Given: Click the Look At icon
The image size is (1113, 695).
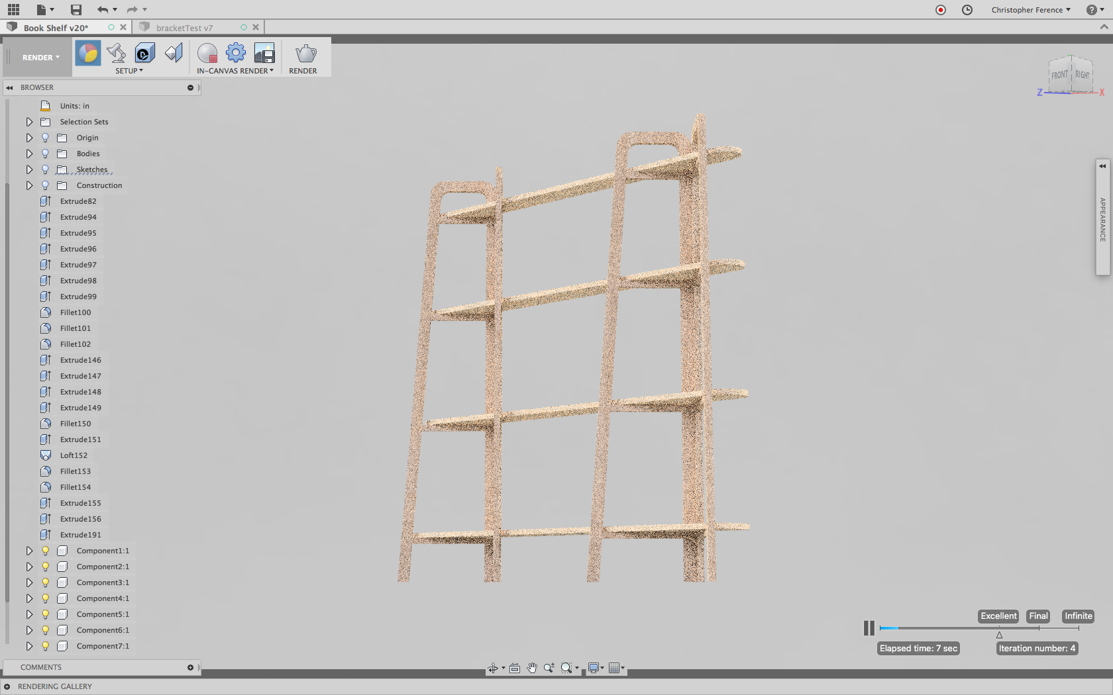Looking at the screenshot, I should pyautogui.click(x=515, y=668).
